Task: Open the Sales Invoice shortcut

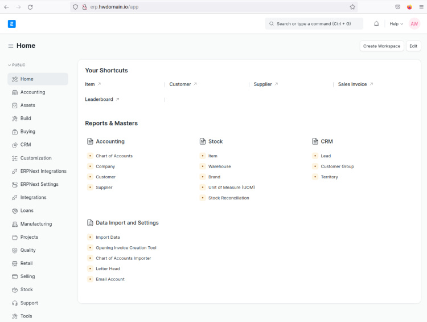Action: pyautogui.click(x=353, y=84)
